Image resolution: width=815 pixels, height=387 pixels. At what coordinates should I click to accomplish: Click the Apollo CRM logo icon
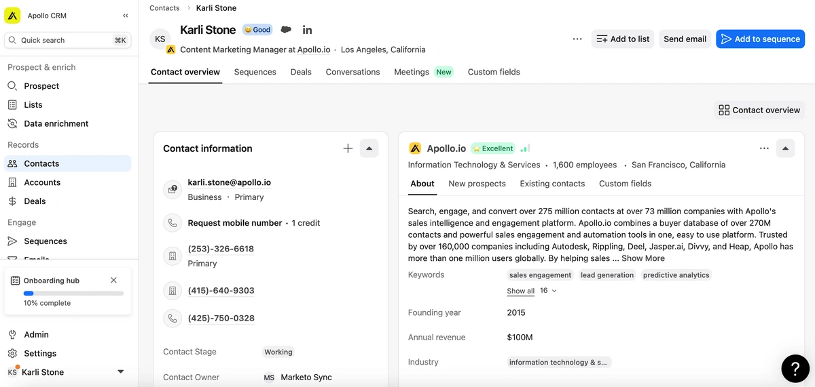pos(12,16)
